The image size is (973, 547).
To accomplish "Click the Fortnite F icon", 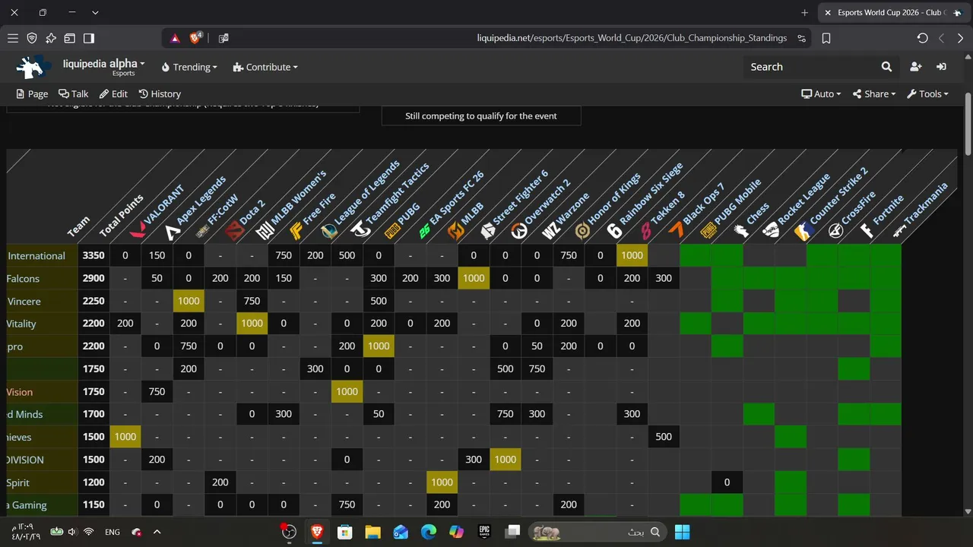I will pos(867,231).
